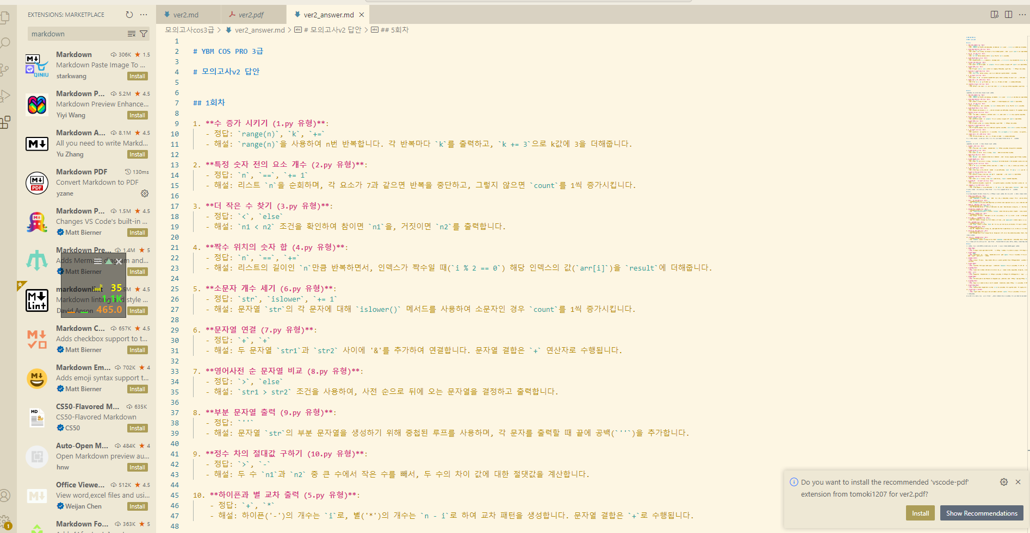Install Office Viewer by Weijan Chen
The width and height of the screenshot is (1030, 533).
point(138,506)
